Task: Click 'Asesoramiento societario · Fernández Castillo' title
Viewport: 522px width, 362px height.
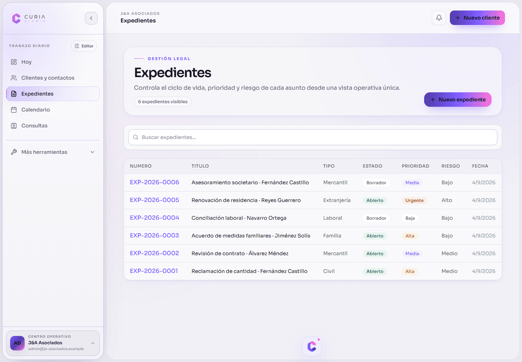Action: (x=250, y=182)
